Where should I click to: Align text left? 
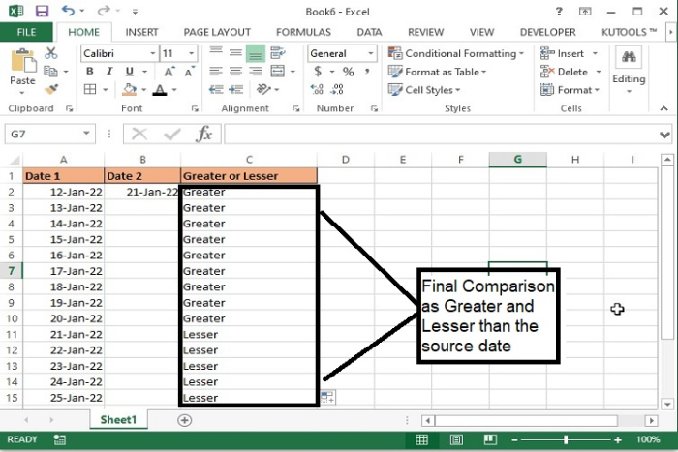[x=216, y=72]
